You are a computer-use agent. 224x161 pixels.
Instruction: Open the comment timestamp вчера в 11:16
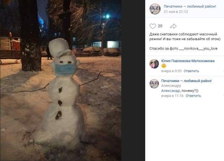click(x=172, y=96)
